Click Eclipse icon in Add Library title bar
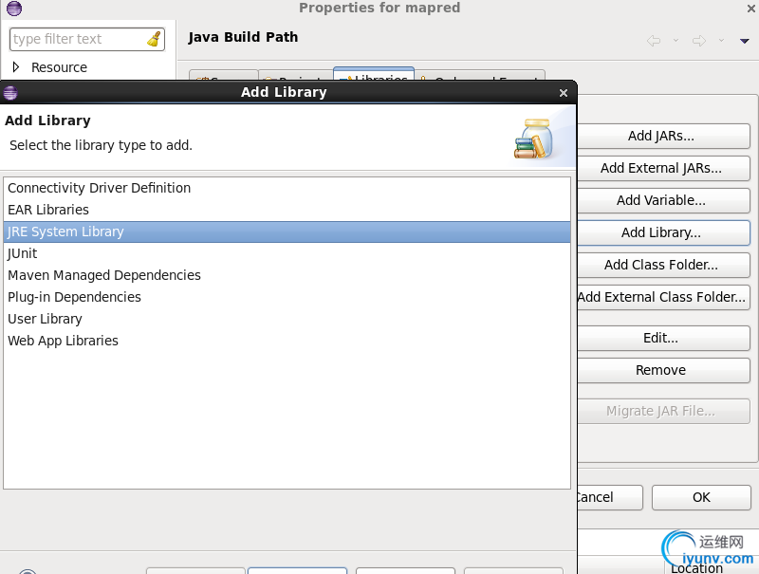759x574 pixels. pos(10,92)
